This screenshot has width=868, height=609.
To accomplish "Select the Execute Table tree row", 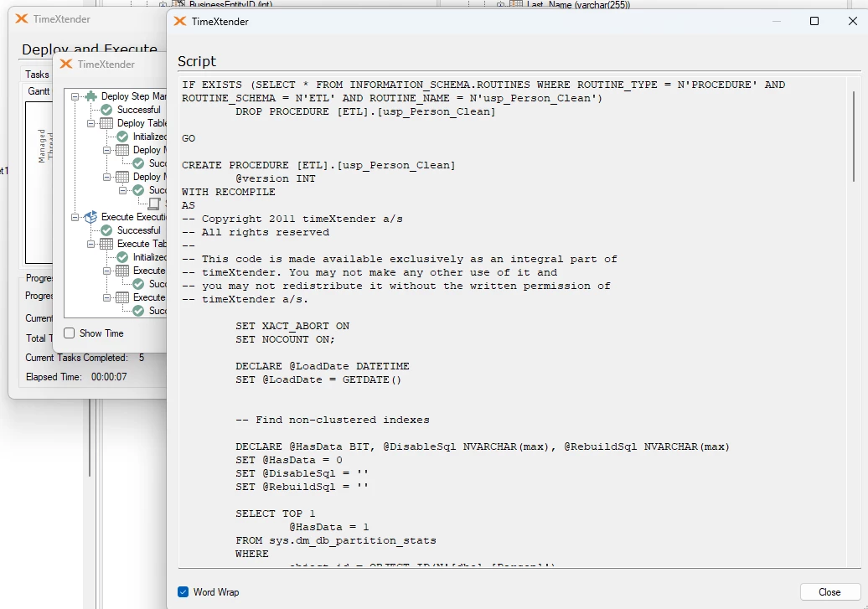I will pyautogui.click(x=142, y=244).
